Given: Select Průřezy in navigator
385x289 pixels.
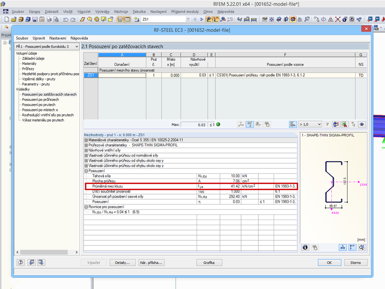Looking at the screenshot, I should (x=28, y=69).
